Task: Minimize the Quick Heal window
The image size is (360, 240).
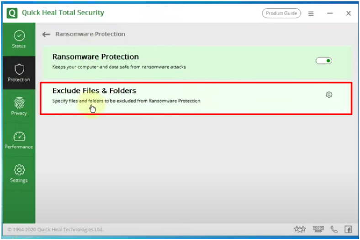Action: click(x=330, y=13)
